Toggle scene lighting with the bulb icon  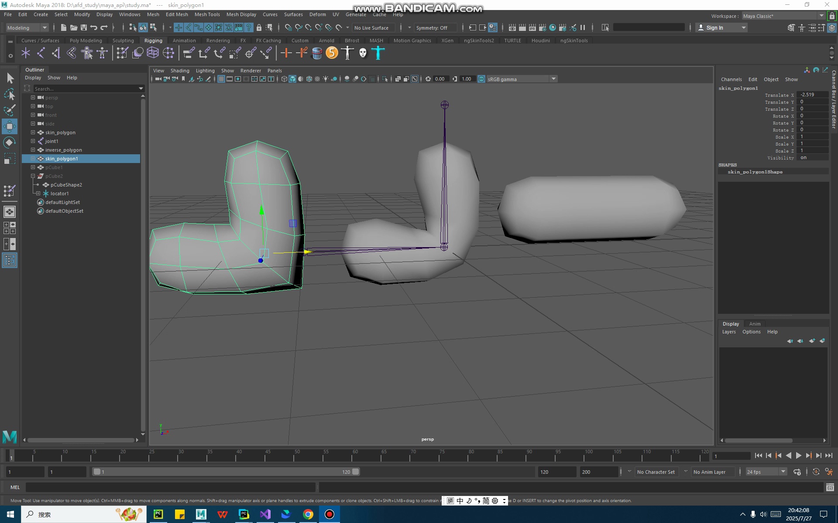coord(325,79)
